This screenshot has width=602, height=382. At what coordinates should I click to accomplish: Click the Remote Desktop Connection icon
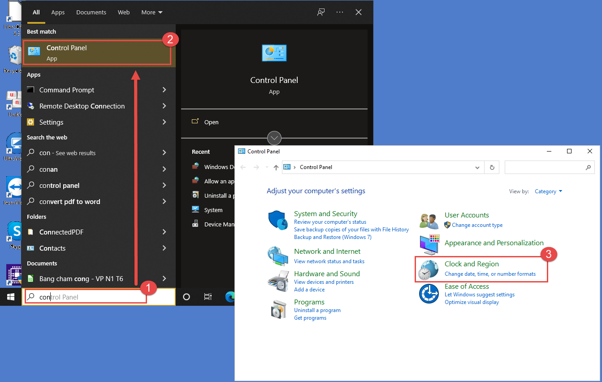tap(30, 106)
